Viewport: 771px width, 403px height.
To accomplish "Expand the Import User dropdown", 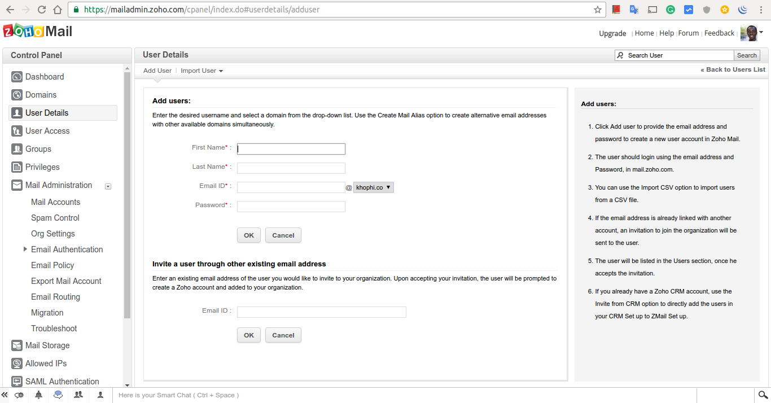I will 201,71.
